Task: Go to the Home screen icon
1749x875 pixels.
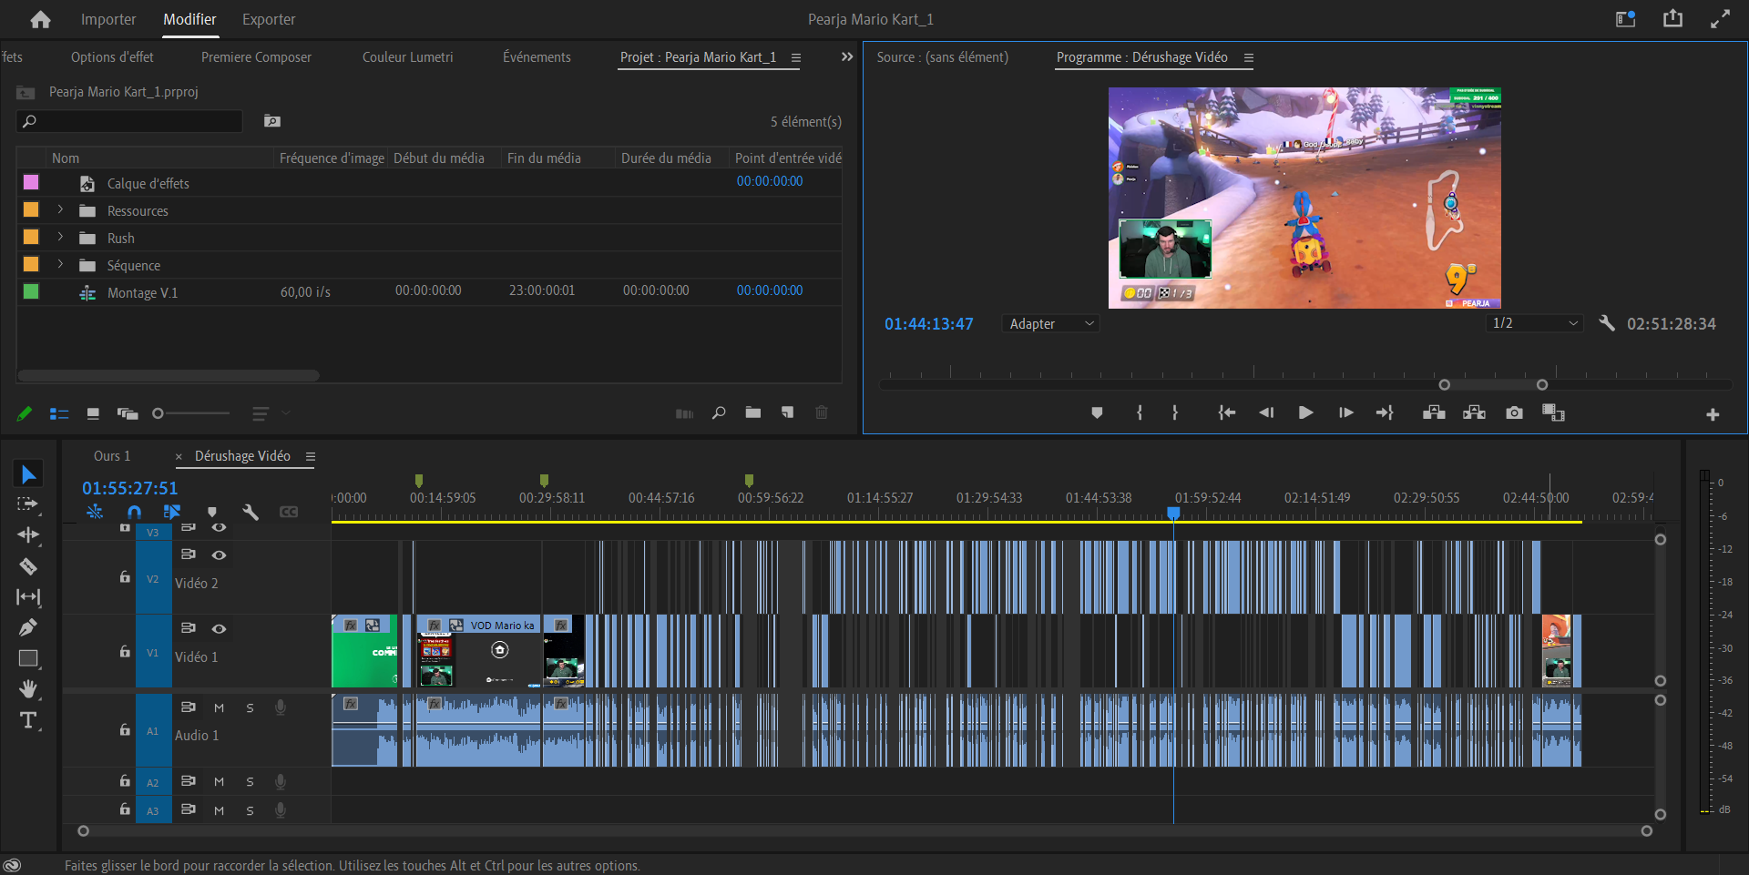Action: pyautogui.click(x=40, y=19)
